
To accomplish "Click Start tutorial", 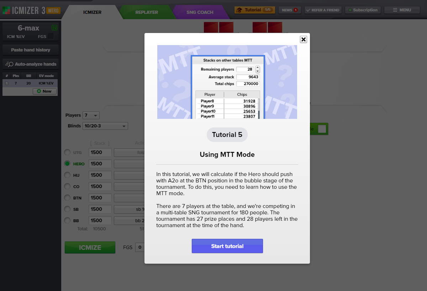I will [x=227, y=246].
